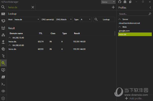Open the Host combo box dropdown

27,20
